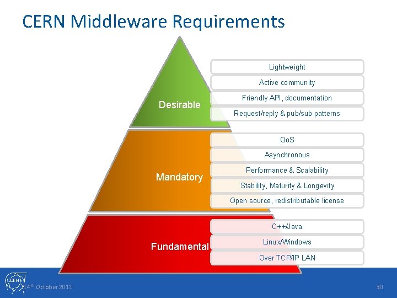Click the 'Over TCP/IP LAN' box
The image size is (397, 298).
click(x=287, y=258)
